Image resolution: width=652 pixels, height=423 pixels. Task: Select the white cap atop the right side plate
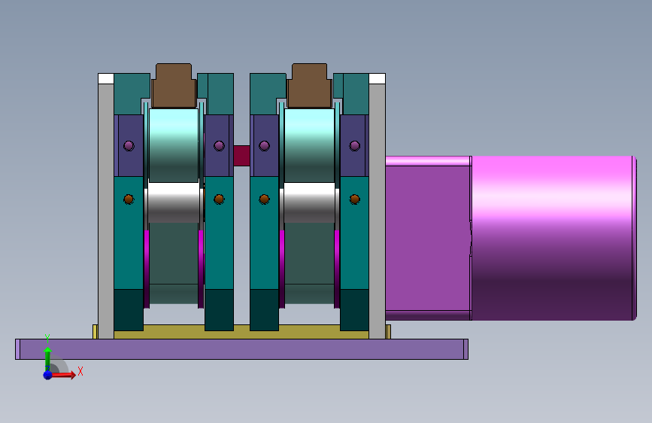378,79
